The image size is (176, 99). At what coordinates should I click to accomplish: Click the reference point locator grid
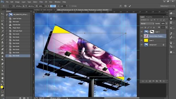coord(10,6)
